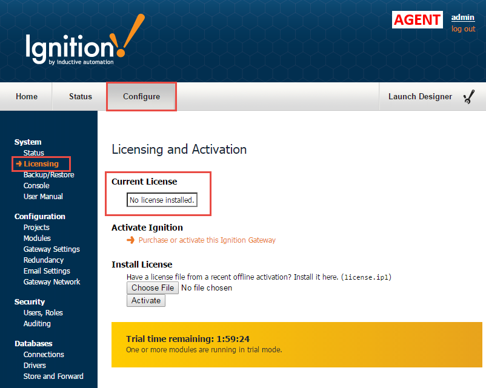This screenshot has width=486, height=388.
Task: Open the Home tab
Action: point(27,97)
